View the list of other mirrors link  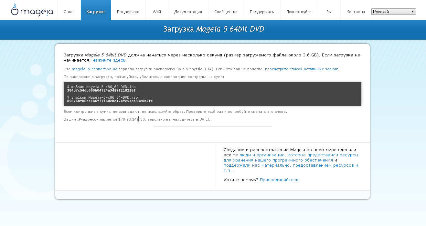pyautogui.click(x=302, y=69)
